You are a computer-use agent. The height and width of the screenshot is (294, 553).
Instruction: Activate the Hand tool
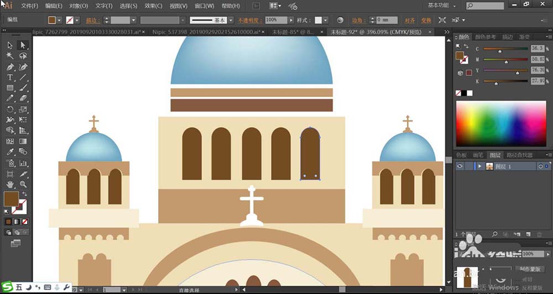[10, 184]
